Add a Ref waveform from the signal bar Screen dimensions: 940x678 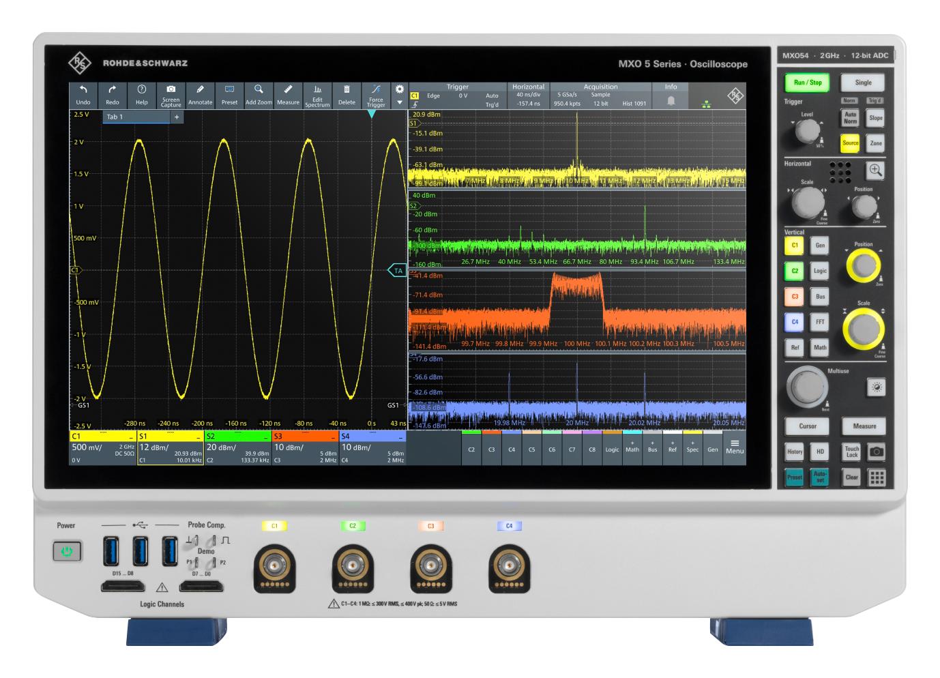[673, 447]
